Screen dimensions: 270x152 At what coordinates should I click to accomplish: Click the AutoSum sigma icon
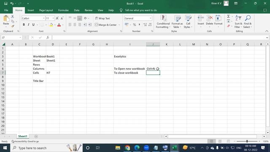tap(229, 16)
